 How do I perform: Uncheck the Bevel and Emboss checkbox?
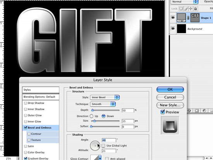26,128
